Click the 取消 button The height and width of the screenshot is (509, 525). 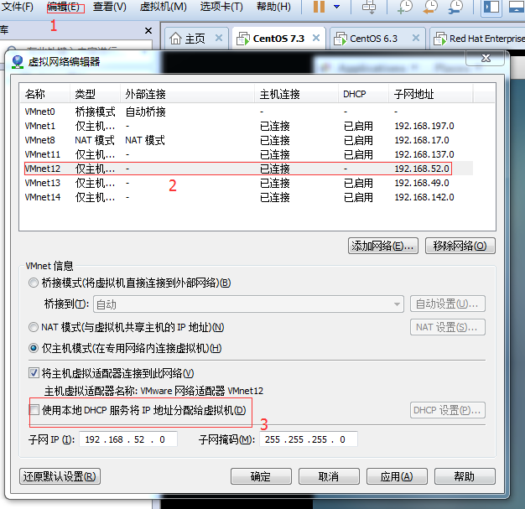click(x=329, y=476)
